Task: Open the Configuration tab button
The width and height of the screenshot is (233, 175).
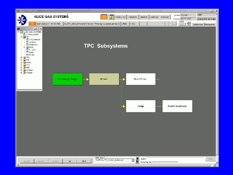Action: pos(198,24)
